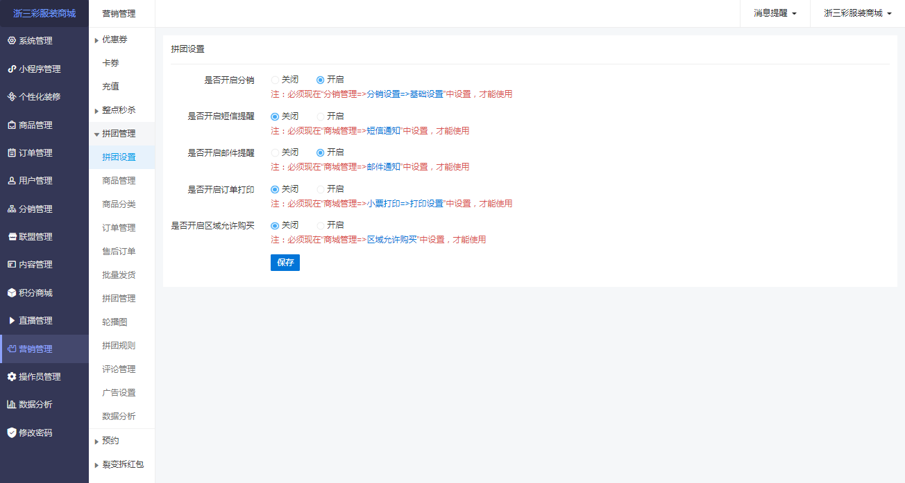The image size is (905, 483).
Task: Set 是否开启邮件提醒 to 开启
Action: [320, 152]
